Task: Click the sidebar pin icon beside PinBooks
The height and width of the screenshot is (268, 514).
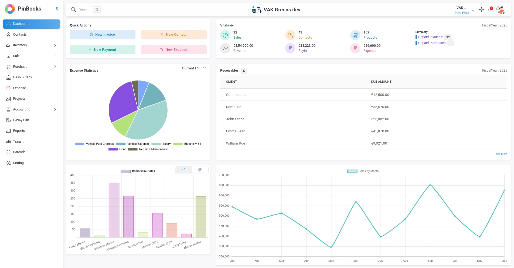Action: [57, 9]
